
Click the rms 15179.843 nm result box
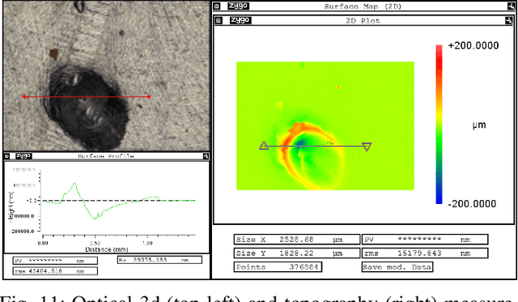(425, 253)
